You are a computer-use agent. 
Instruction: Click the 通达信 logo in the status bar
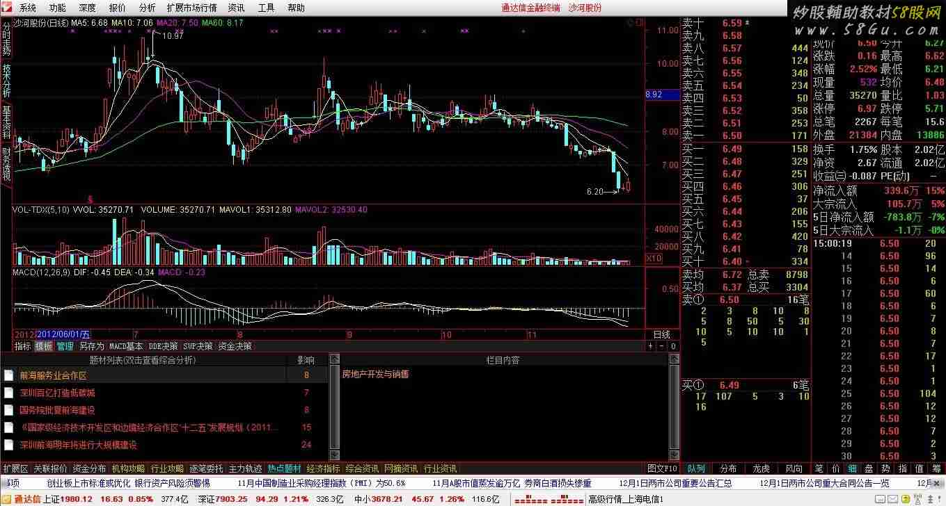(x=21, y=499)
